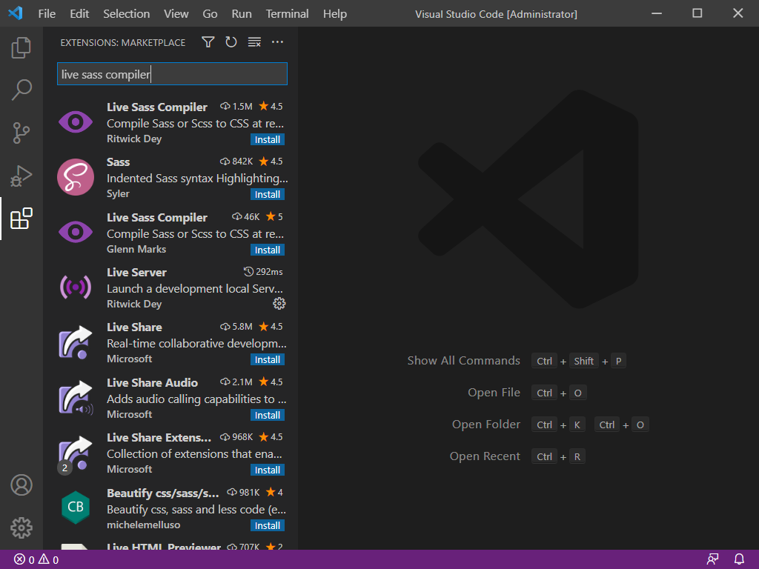Open the Terminal menu
The image size is (759, 569).
[287, 13]
